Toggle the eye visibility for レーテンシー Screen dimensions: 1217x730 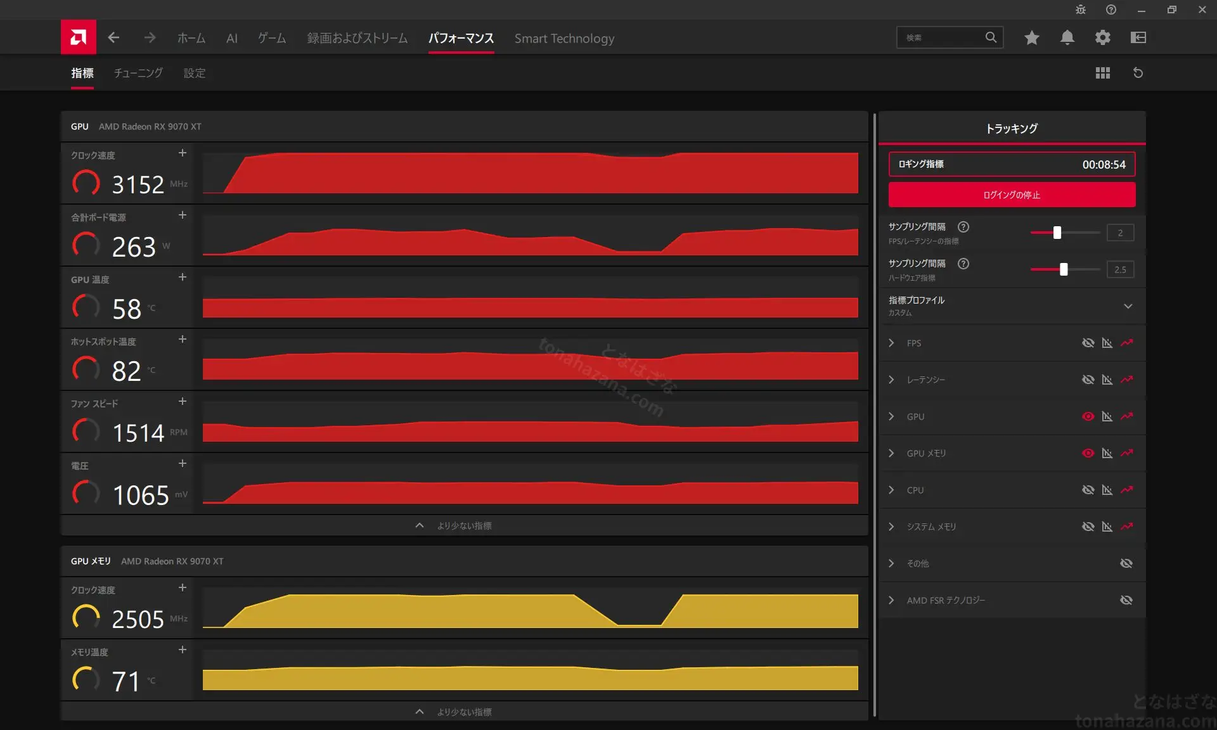pyautogui.click(x=1088, y=380)
